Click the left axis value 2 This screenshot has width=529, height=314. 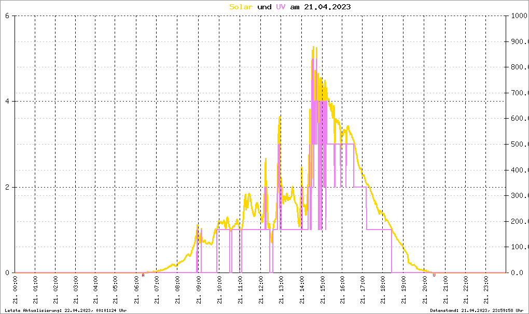[x=7, y=188]
